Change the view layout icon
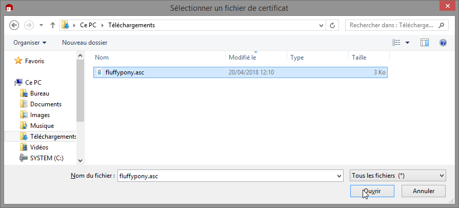Viewport: 459px width, 208px height. click(x=396, y=43)
